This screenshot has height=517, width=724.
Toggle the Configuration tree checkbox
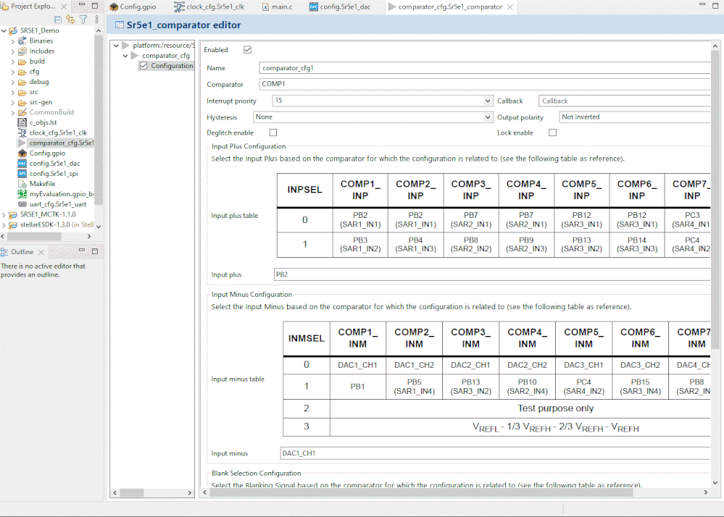coord(143,65)
